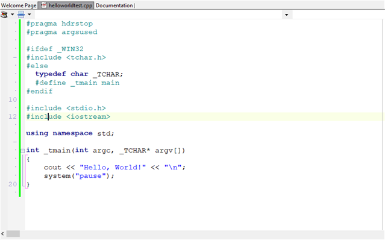The image size is (385, 240).
Task: Click the '#pragma hdrstop' line
Action: click(x=60, y=24)
